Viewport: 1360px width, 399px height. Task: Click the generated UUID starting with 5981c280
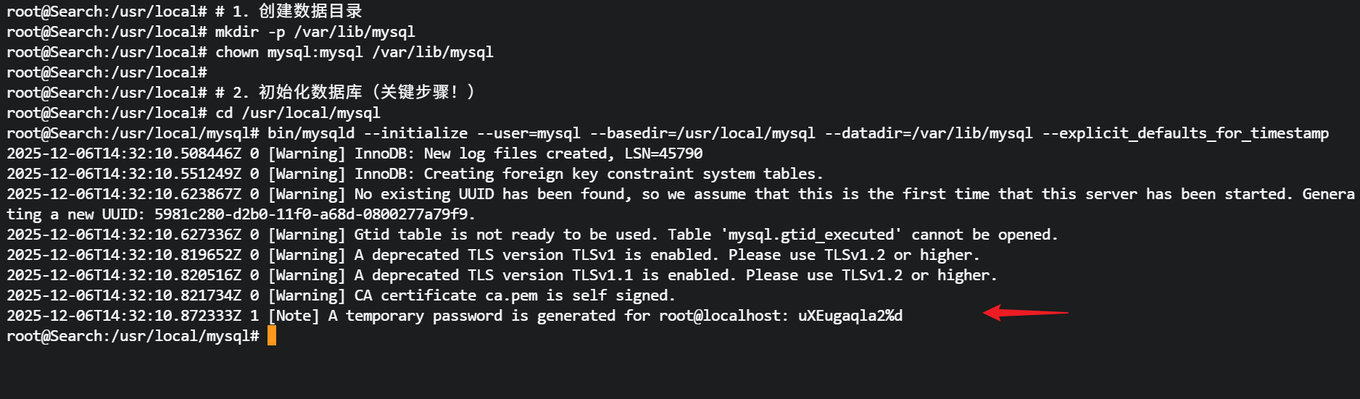[310, 214]
